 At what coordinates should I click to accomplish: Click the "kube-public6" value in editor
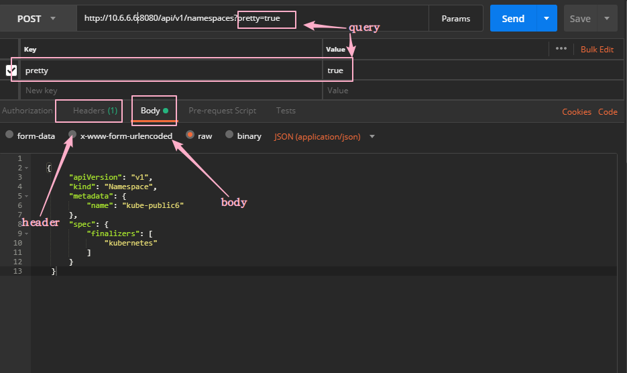153,205
